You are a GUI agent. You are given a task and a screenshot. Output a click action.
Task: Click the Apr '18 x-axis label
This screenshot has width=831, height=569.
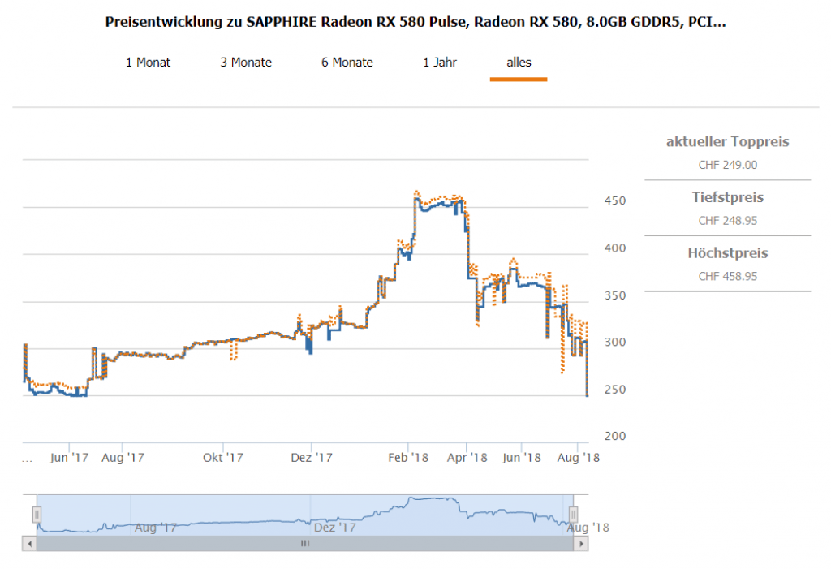pos(467,458)
